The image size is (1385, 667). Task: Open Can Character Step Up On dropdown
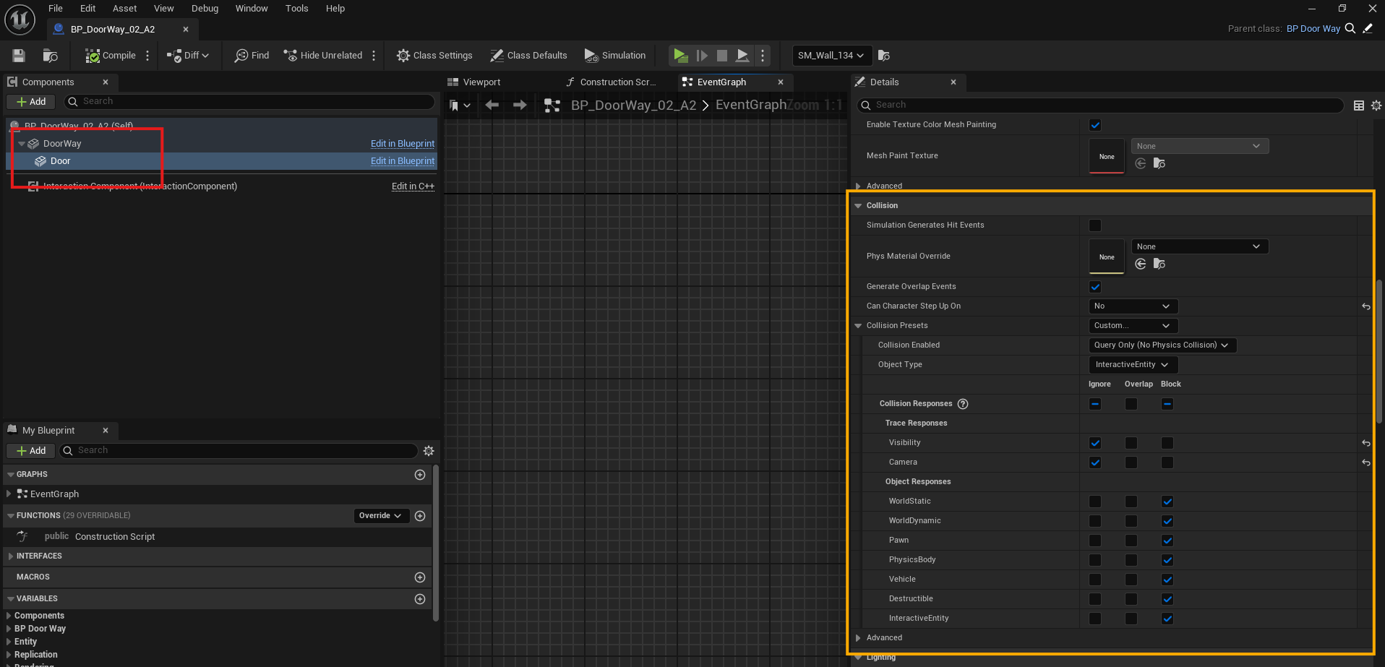[x=1133, y=306]
